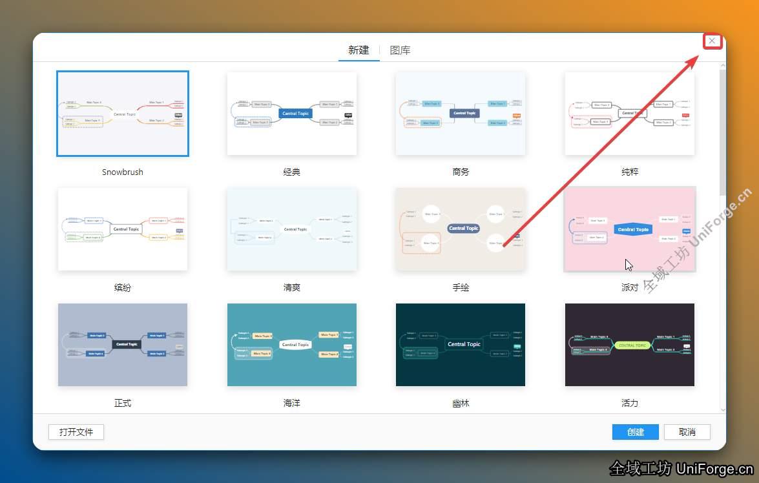Click the 清爽 label text

(292, 287)
